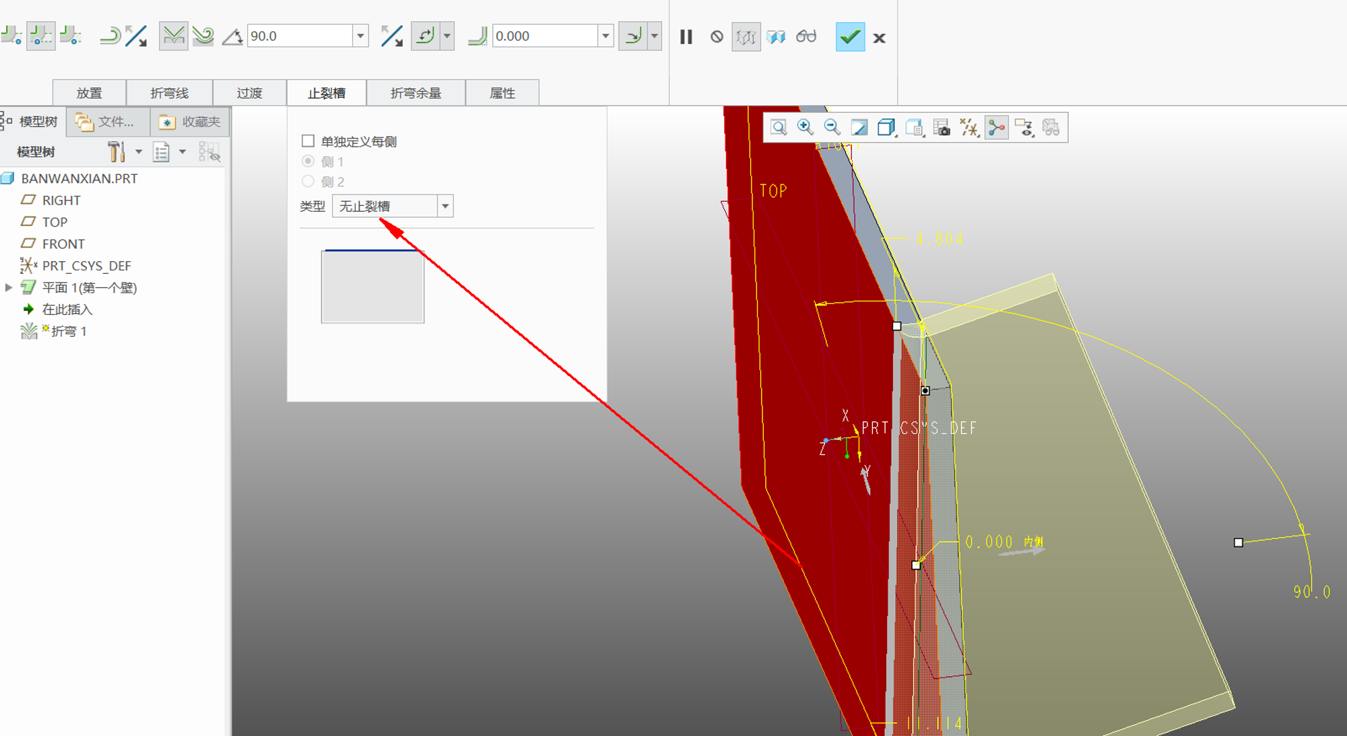This screenshot has height=736, width=1347.
Task: Open tree show options dropdown arrow
Action: pos(183,152)
